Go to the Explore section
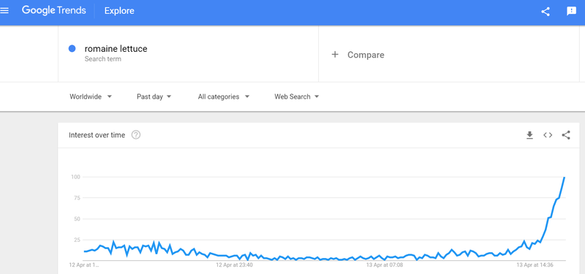 (119, 11)
